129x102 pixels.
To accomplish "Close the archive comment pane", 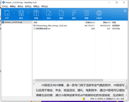I will pyautogui.click(x=34, y=84).
